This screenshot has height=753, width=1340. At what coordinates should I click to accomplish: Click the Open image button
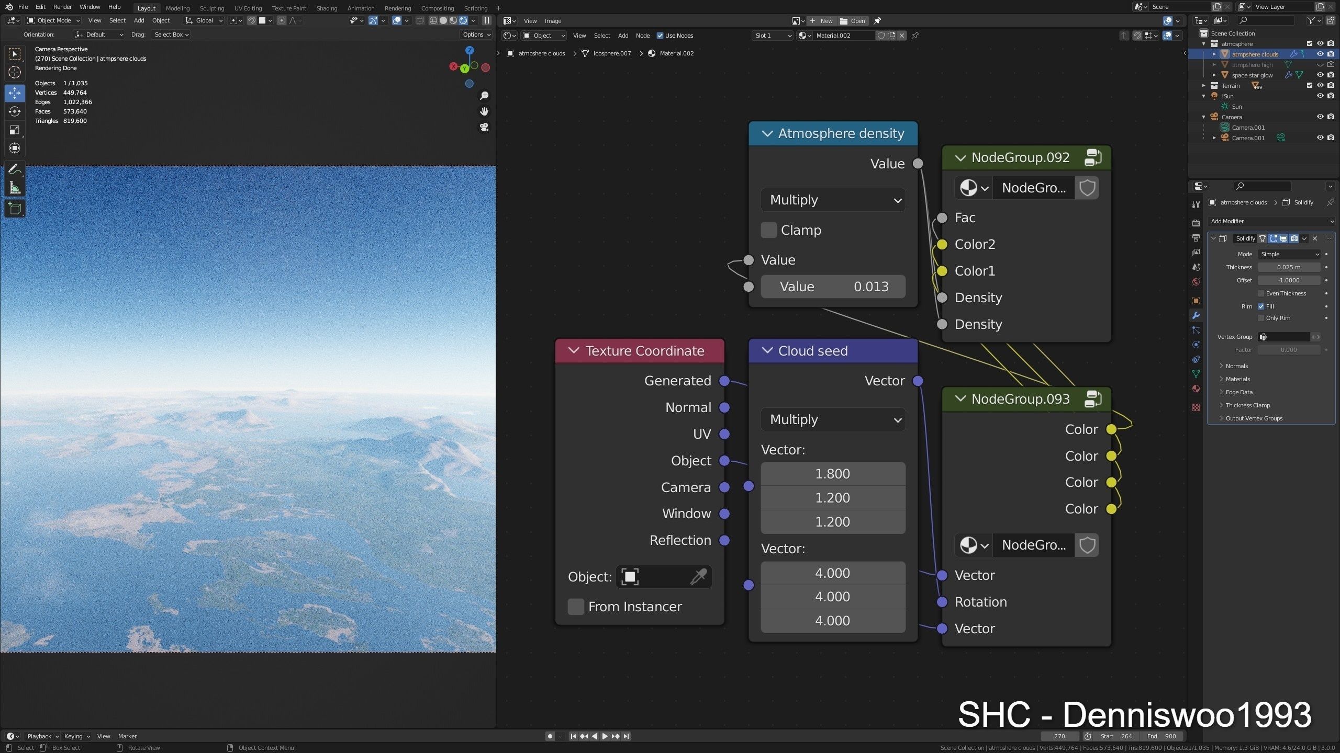click(853, 21)
